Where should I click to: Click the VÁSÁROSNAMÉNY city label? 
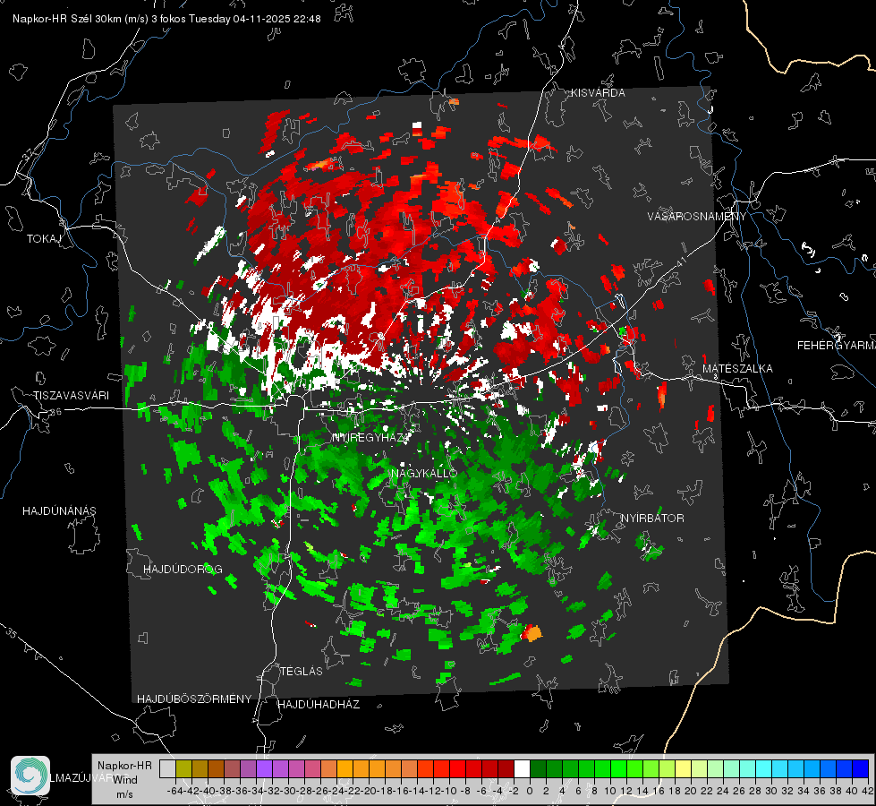point(697,217)
